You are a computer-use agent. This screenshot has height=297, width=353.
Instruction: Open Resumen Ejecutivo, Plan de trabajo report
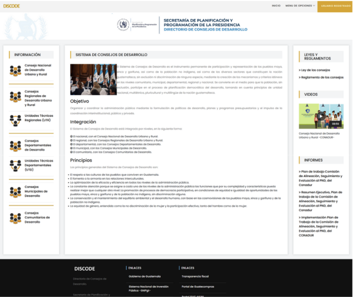[x=321, y=201]
